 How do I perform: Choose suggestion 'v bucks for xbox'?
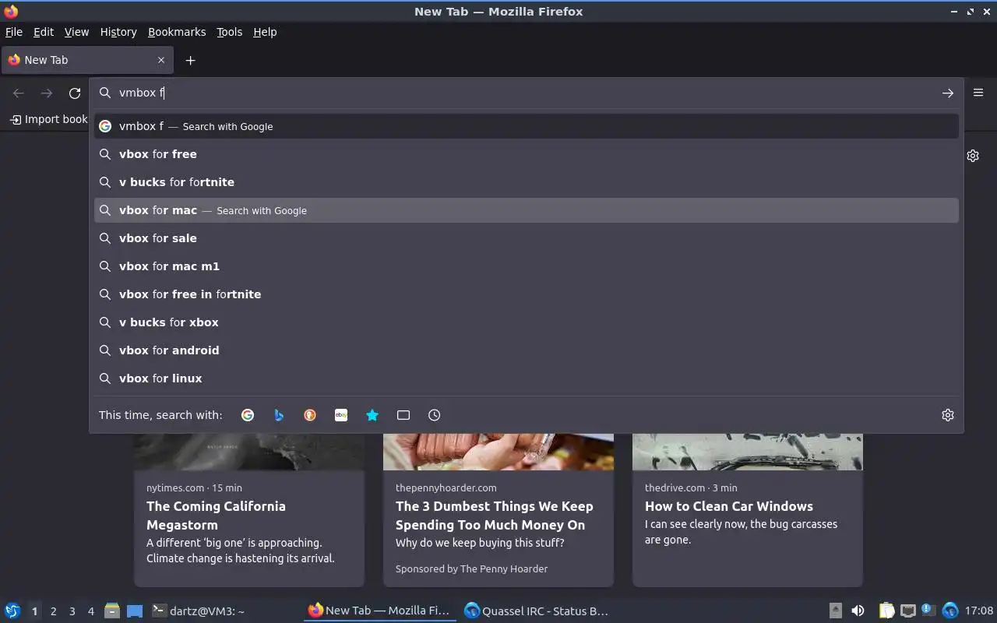(x=527, y=322)
